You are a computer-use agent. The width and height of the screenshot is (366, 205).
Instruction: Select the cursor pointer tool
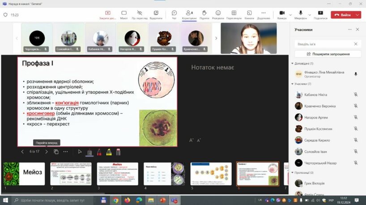pyautogui.click(x=80, y=152)
